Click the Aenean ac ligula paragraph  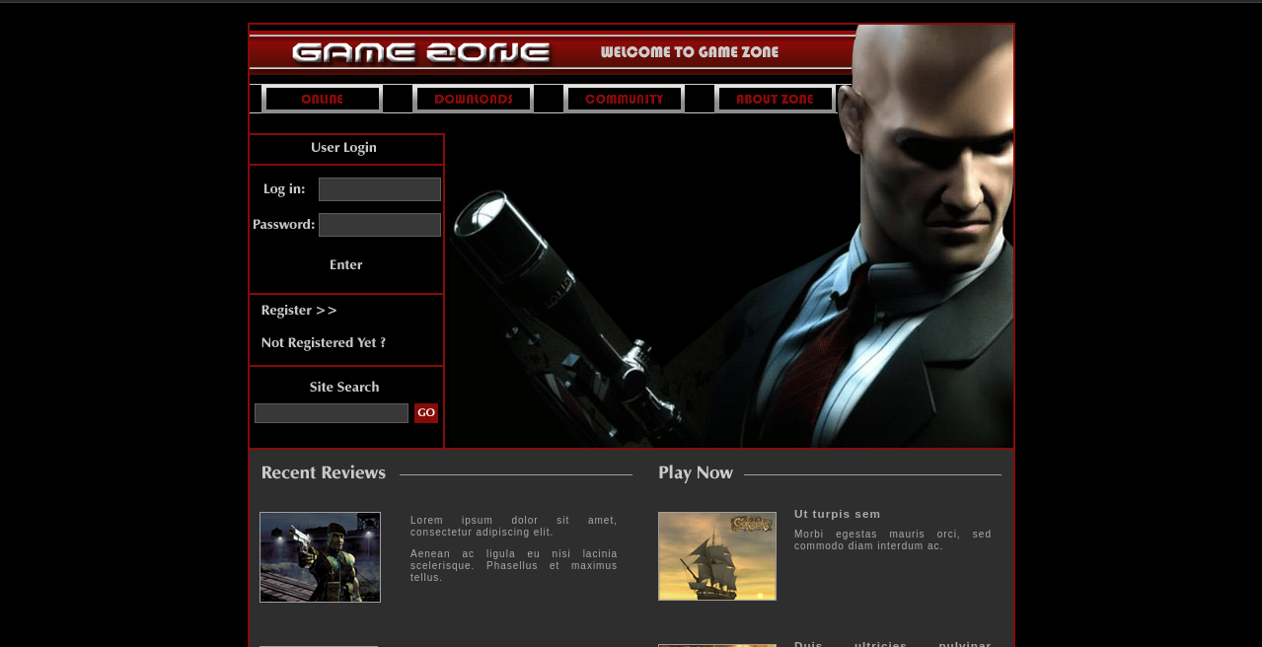514,565
